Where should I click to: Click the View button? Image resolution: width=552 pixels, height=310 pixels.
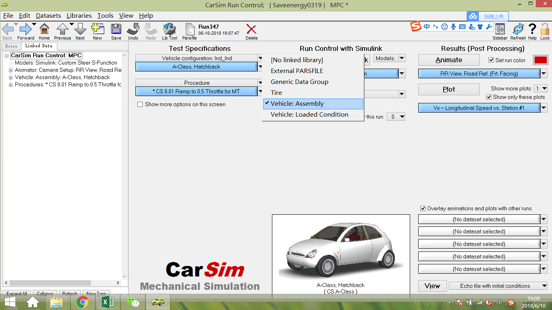pos(432,286)
